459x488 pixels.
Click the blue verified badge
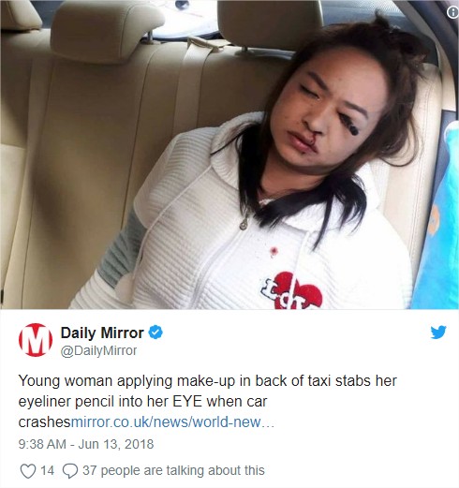pos(155,333)
